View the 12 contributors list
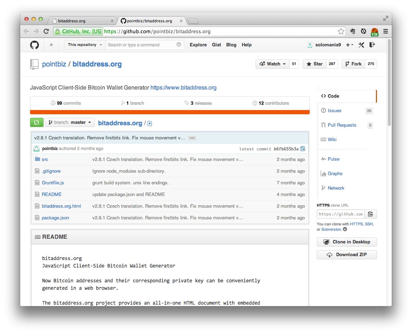412x334 pixels. tap(271, 103)
